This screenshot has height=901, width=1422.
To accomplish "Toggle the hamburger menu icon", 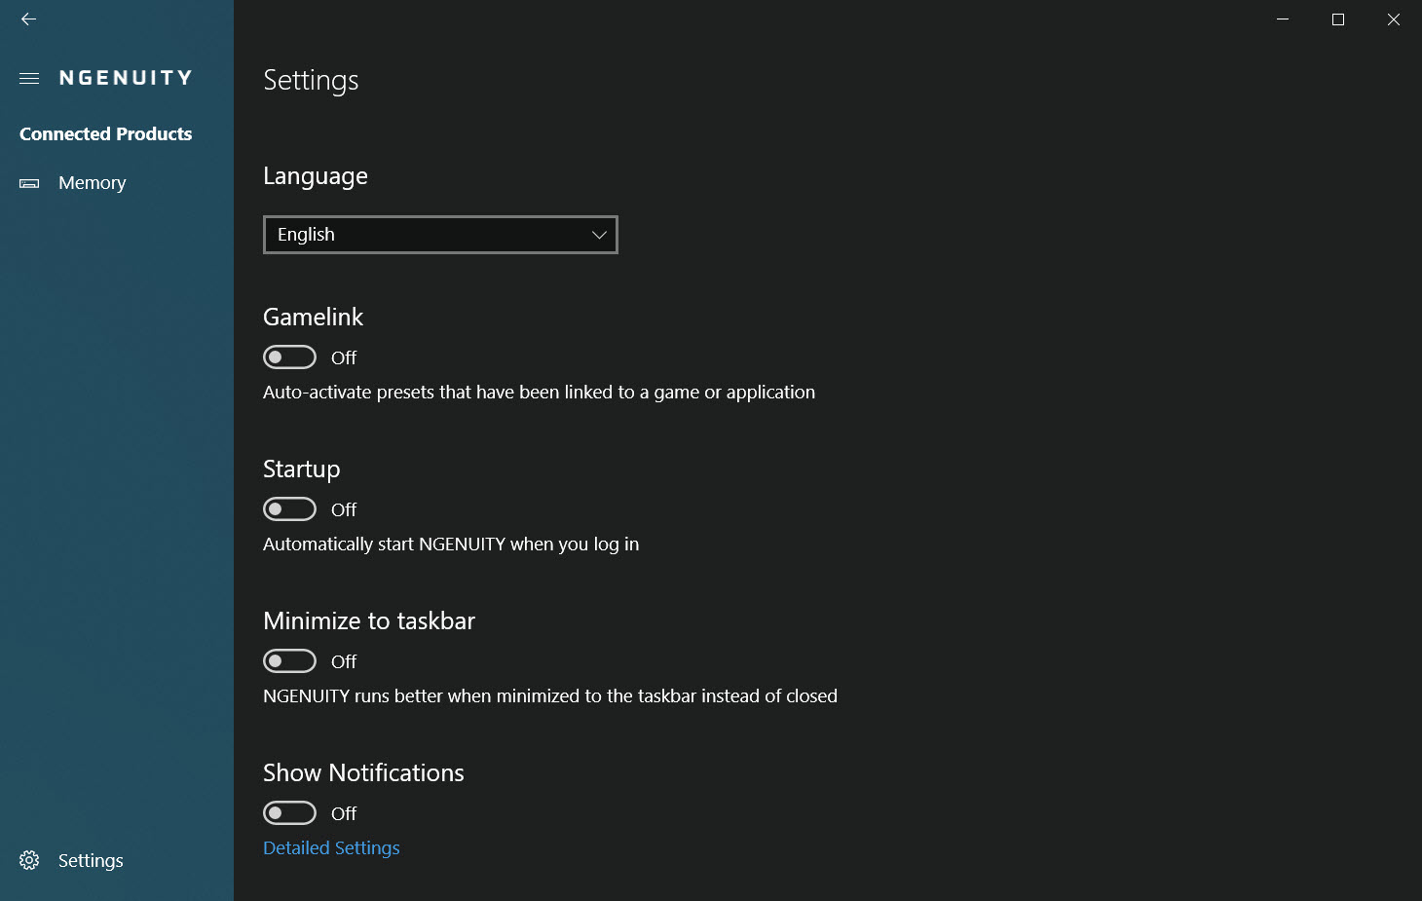I will 29,78.
